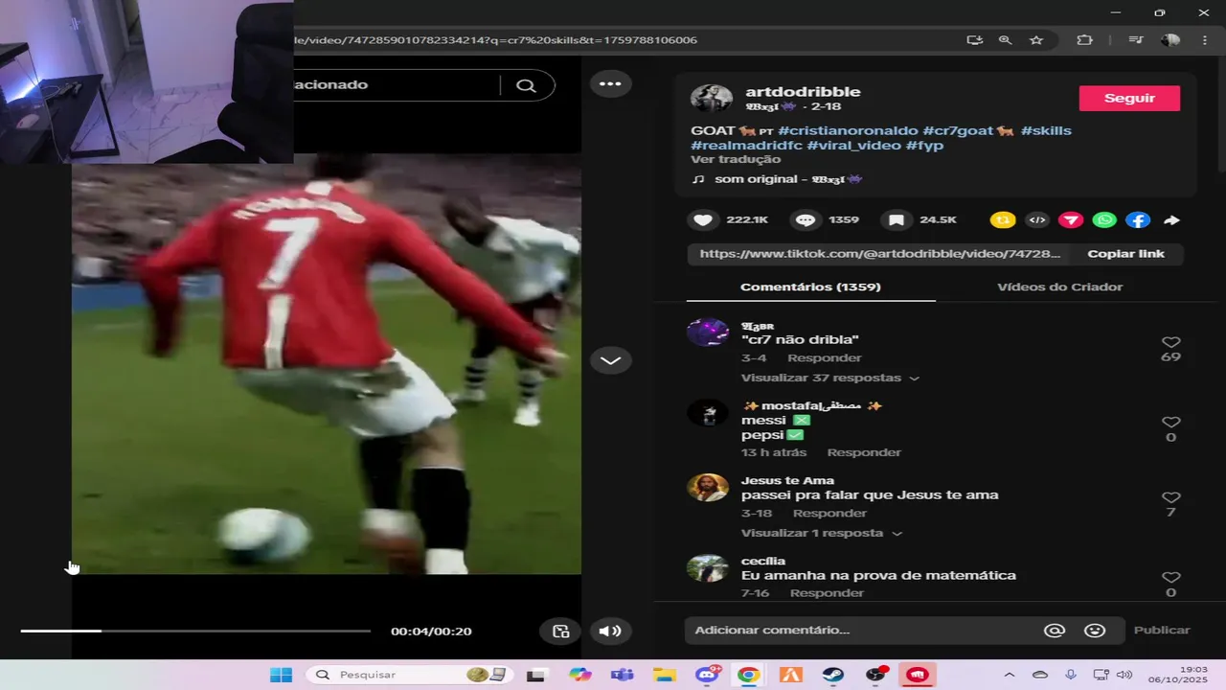Open the #fyp hashtag
The height and width of the screenshot is (690, 1226).
924,145
